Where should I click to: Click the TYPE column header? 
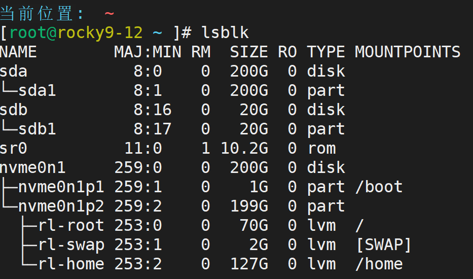[x=326, y=52]
